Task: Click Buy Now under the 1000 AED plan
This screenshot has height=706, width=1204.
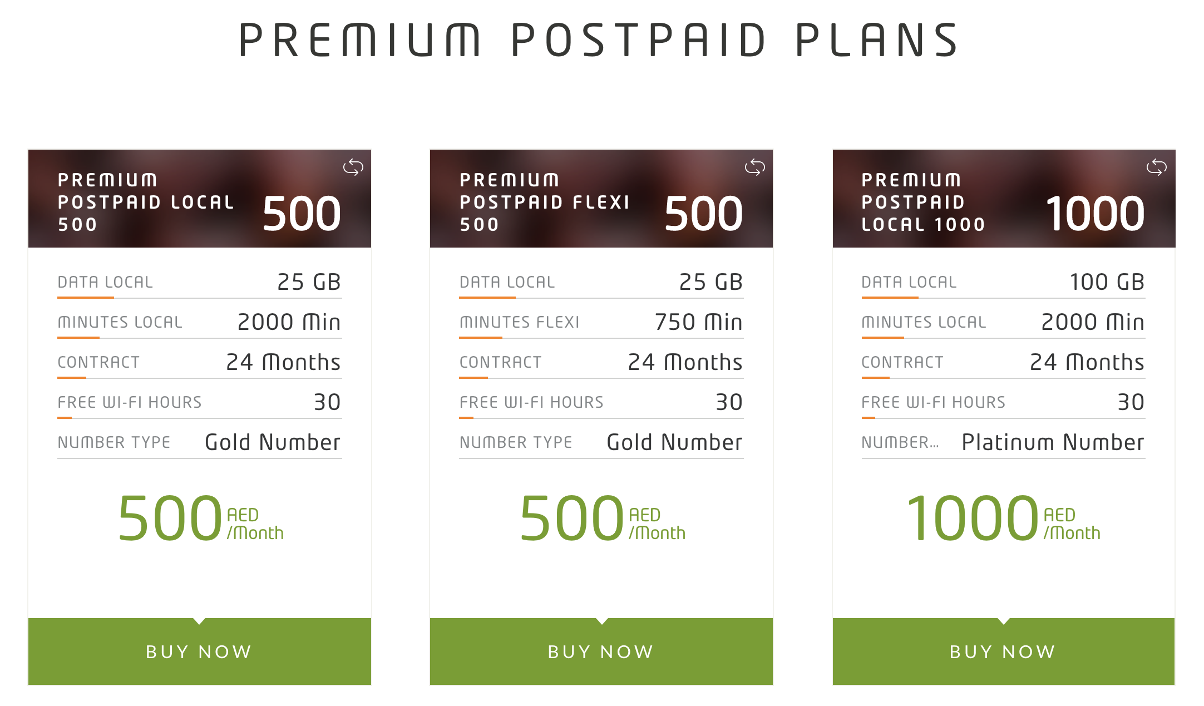Action: [1003, 651]
